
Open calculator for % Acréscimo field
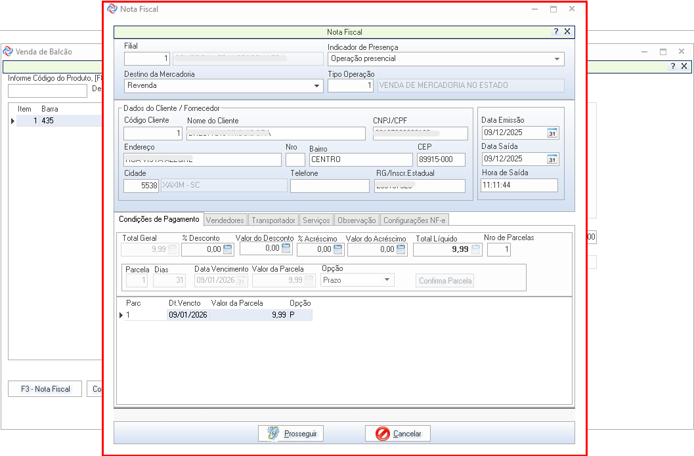point(338,249)
